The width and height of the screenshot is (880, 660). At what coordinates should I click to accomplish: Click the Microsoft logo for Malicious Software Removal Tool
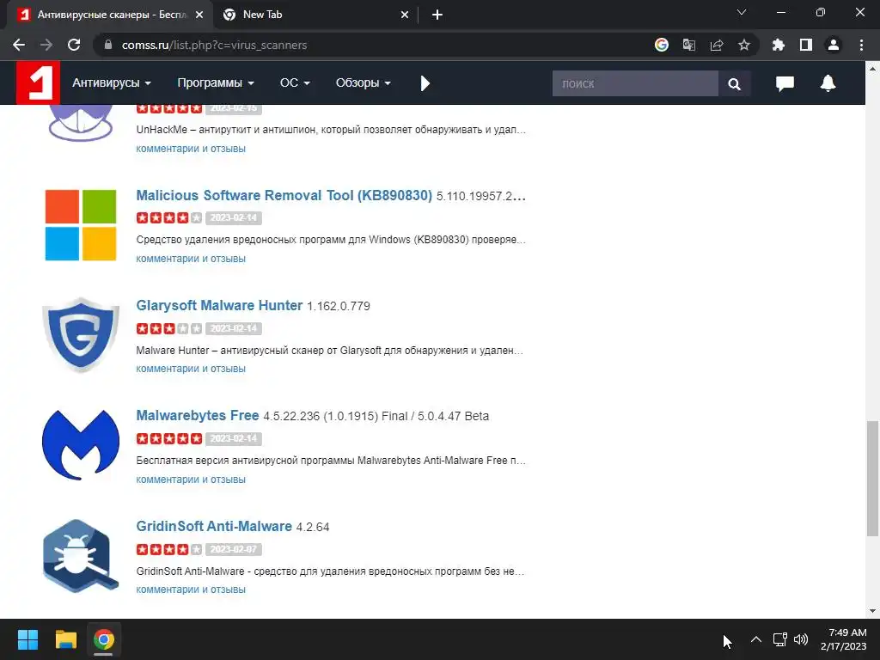point(81,225)
